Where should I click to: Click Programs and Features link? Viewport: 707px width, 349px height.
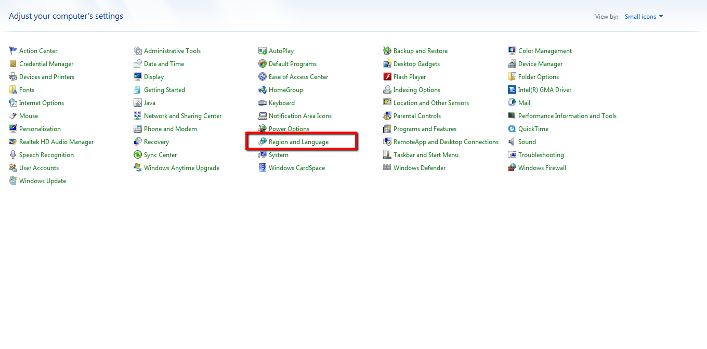[x=425, y=129]
